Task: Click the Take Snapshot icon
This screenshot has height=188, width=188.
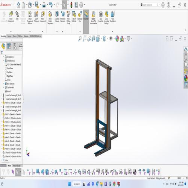Action: pos(101,17)
